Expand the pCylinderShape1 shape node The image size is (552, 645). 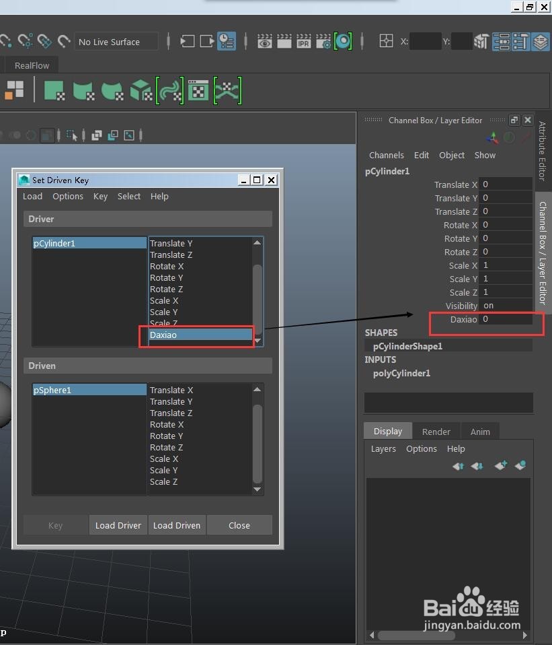[408, 346]
